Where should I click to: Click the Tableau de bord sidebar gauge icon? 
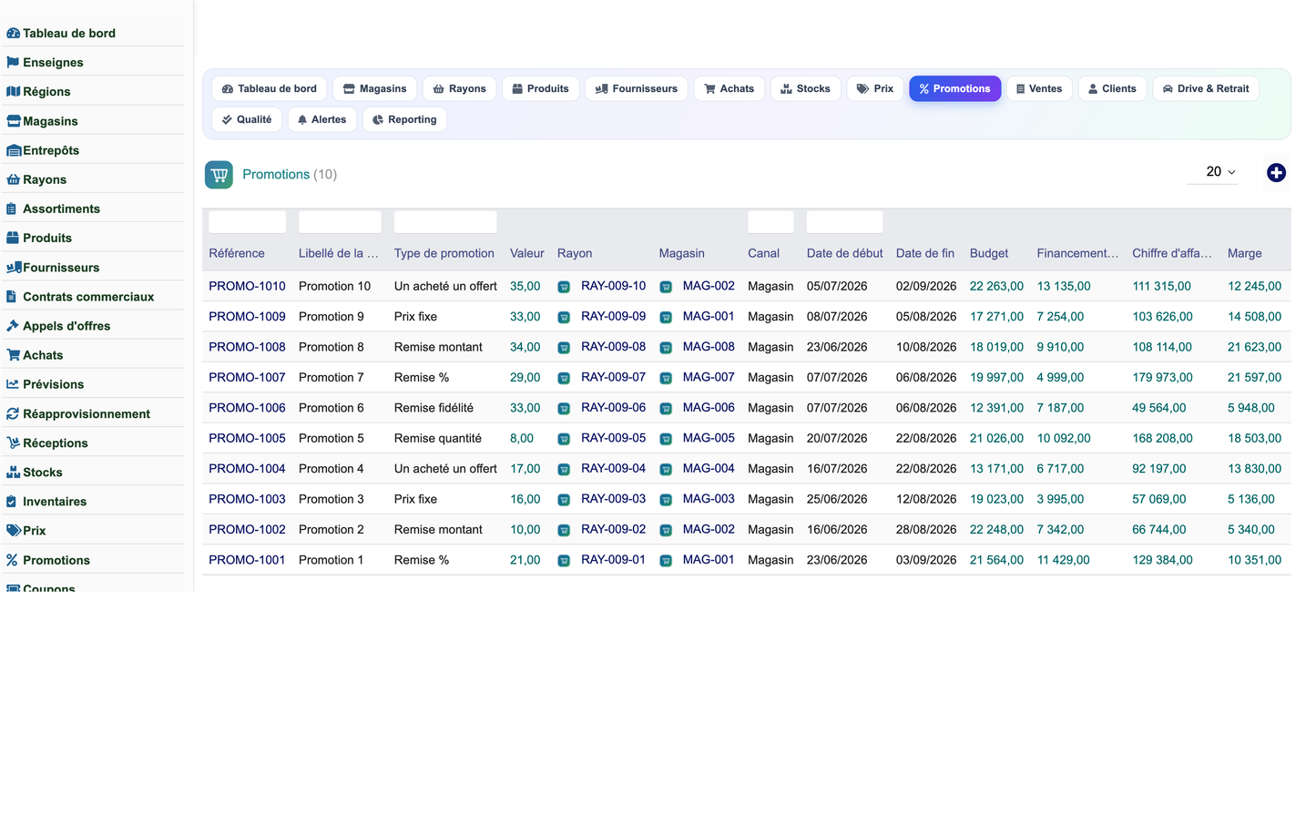point(13,34)
